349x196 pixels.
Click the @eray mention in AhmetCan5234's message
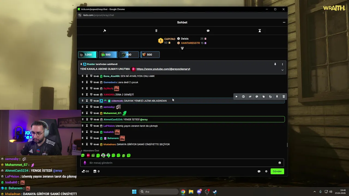144,120
